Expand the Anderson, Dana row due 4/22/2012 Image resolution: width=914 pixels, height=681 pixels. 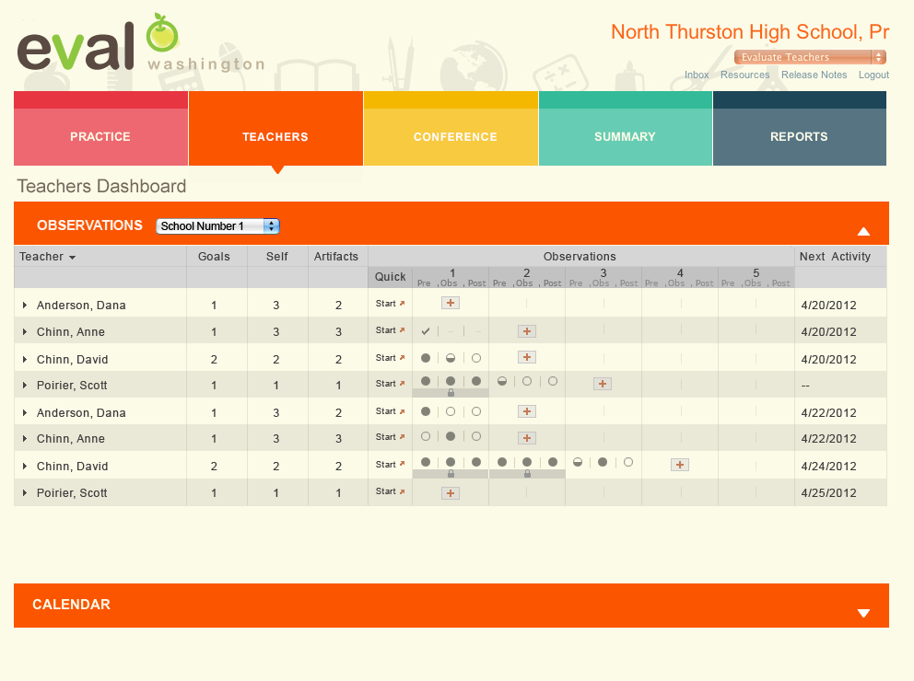point(25,413)
